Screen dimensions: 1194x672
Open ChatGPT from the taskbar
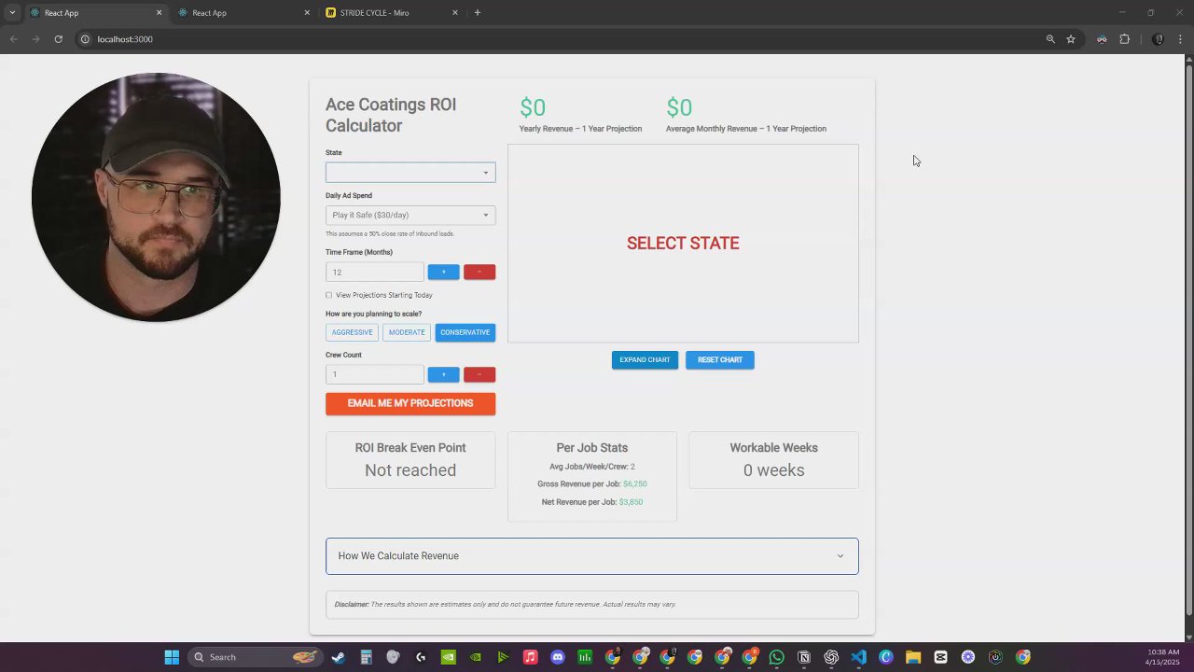831,657
